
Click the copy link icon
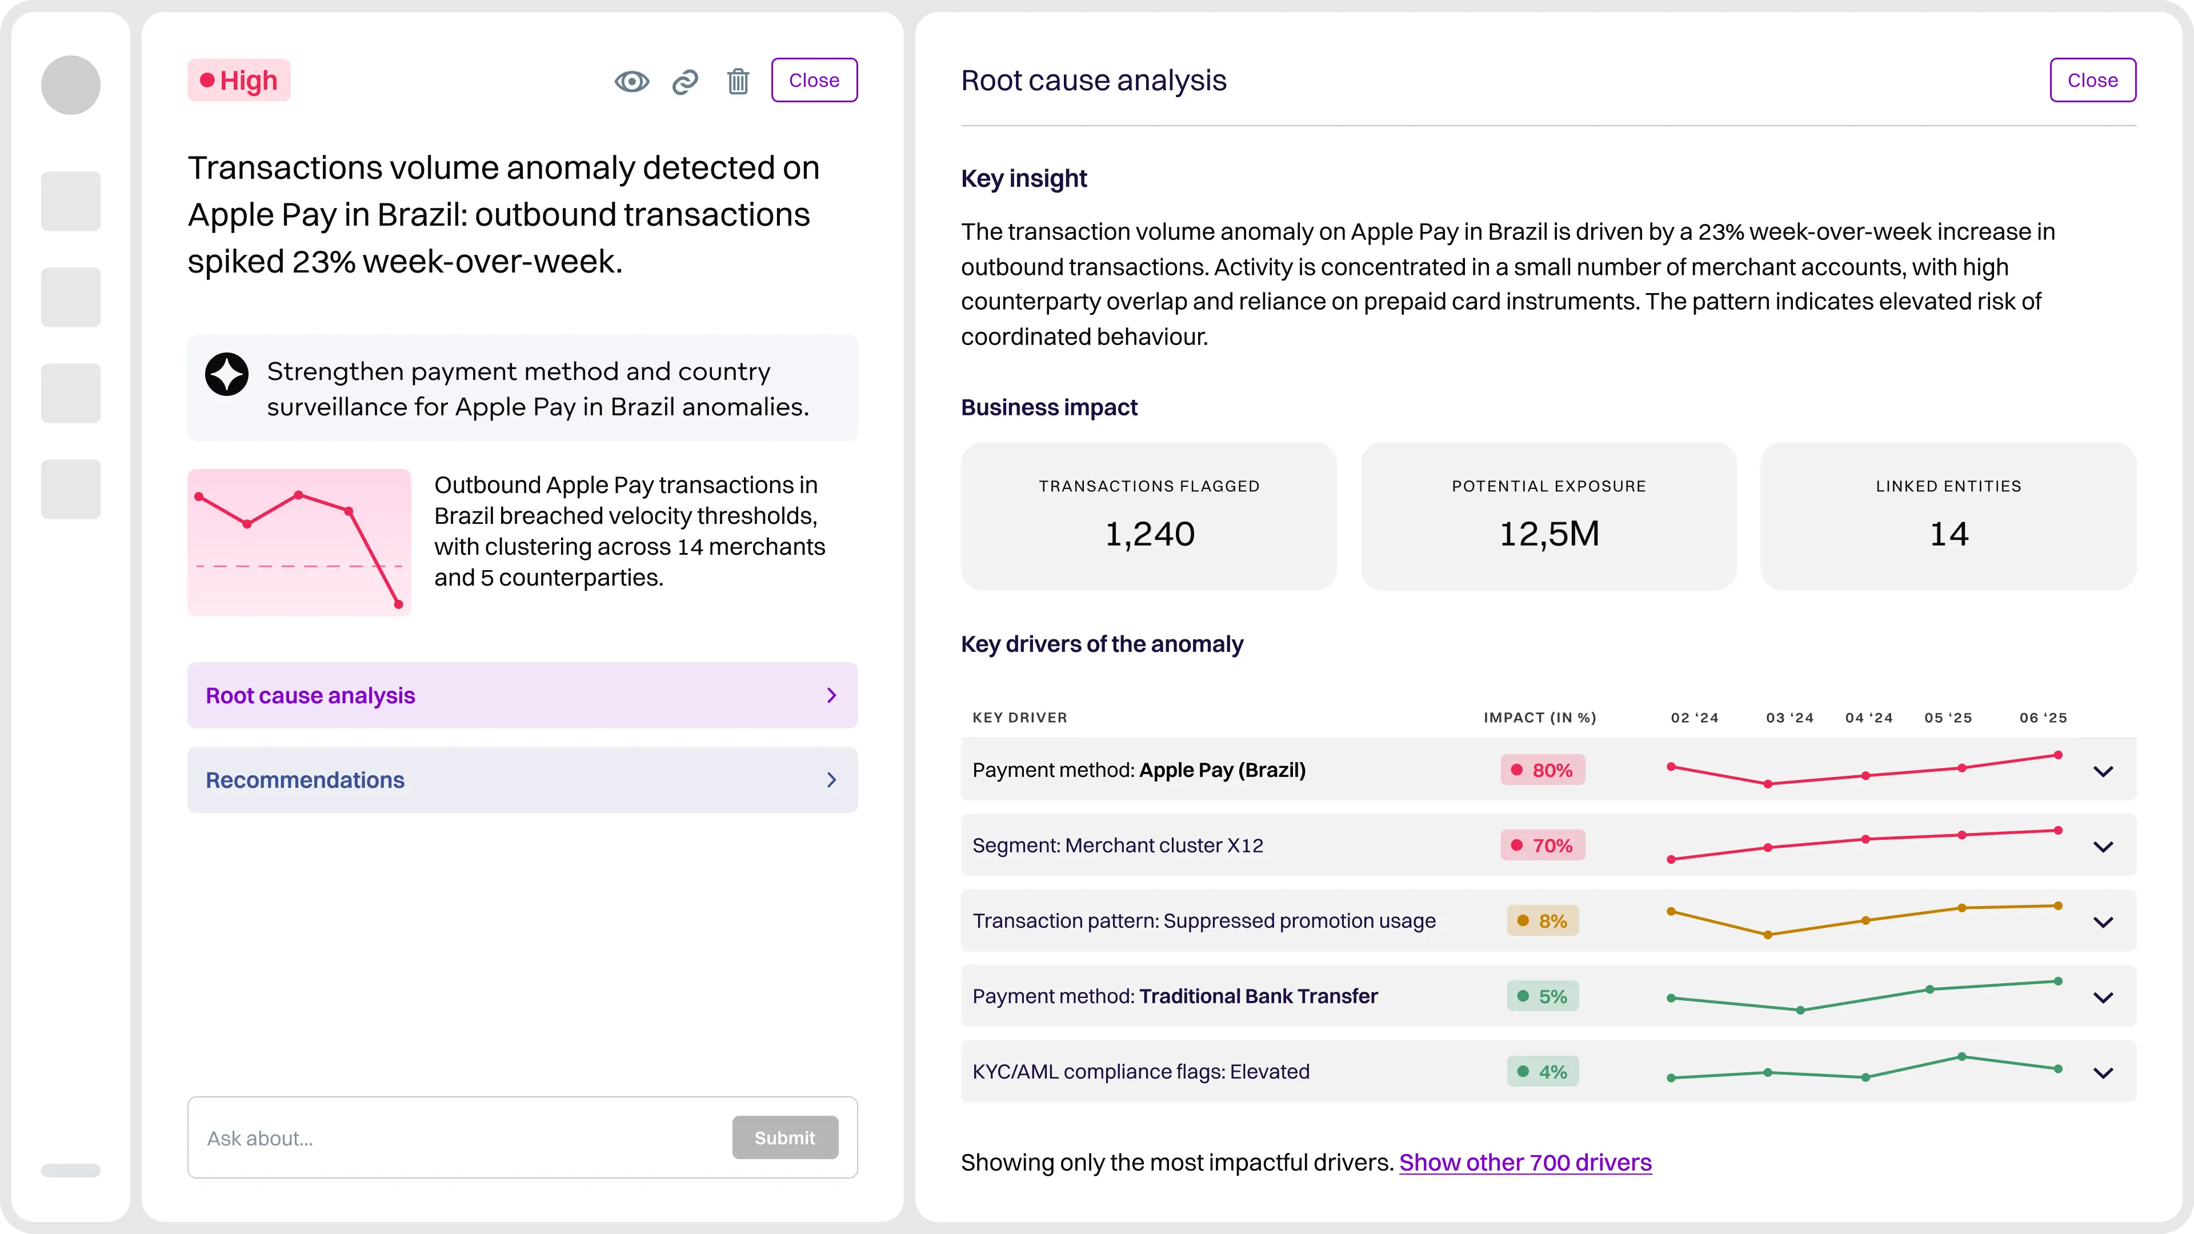(x=685, y=81)
